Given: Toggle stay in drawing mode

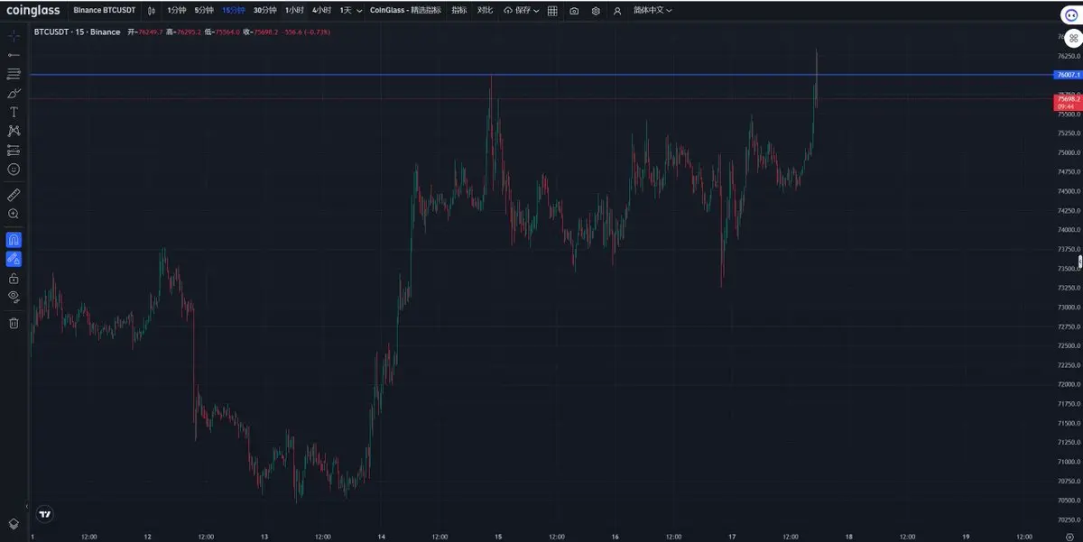Looking at the screenshot, I should coord(14,259).
